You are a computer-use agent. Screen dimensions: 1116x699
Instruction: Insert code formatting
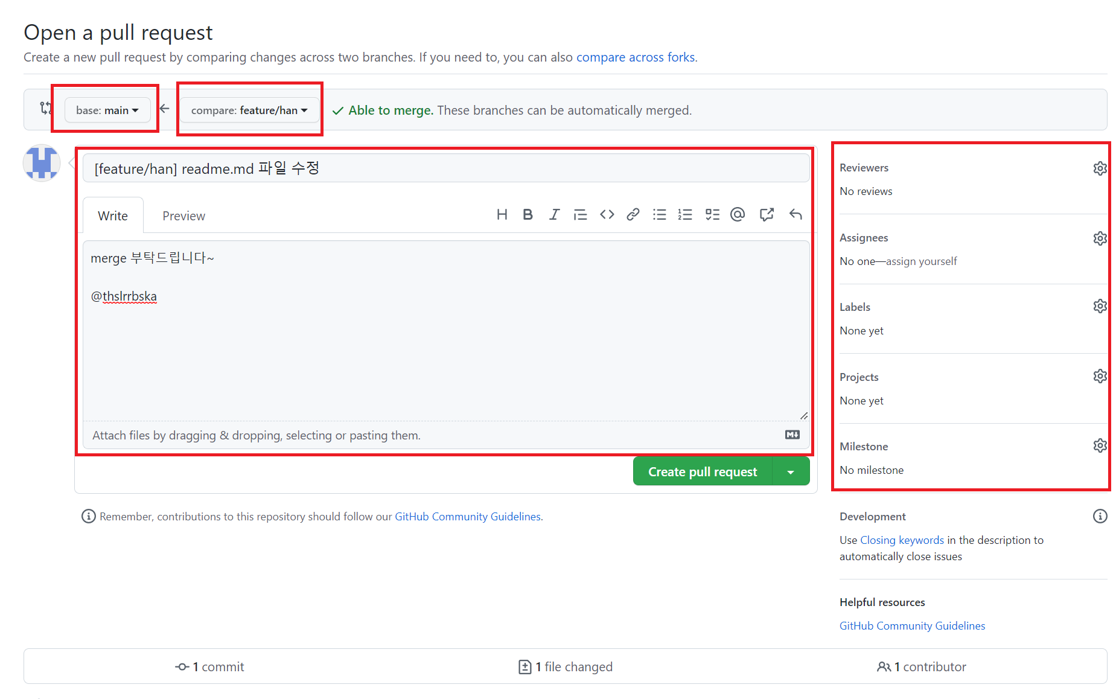click(x=607, y=214)
